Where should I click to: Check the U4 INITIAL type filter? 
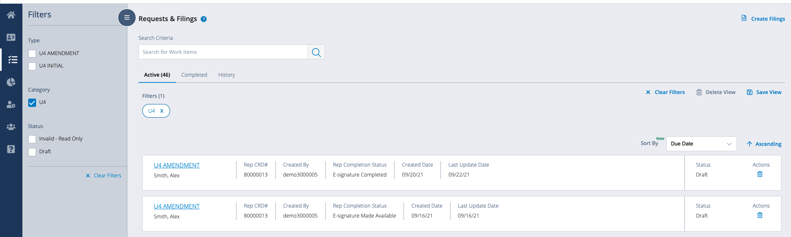tap(32, 66)
